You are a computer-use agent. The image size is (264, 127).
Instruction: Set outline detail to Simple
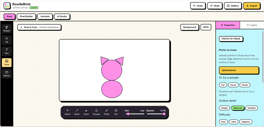coord(224,108)
